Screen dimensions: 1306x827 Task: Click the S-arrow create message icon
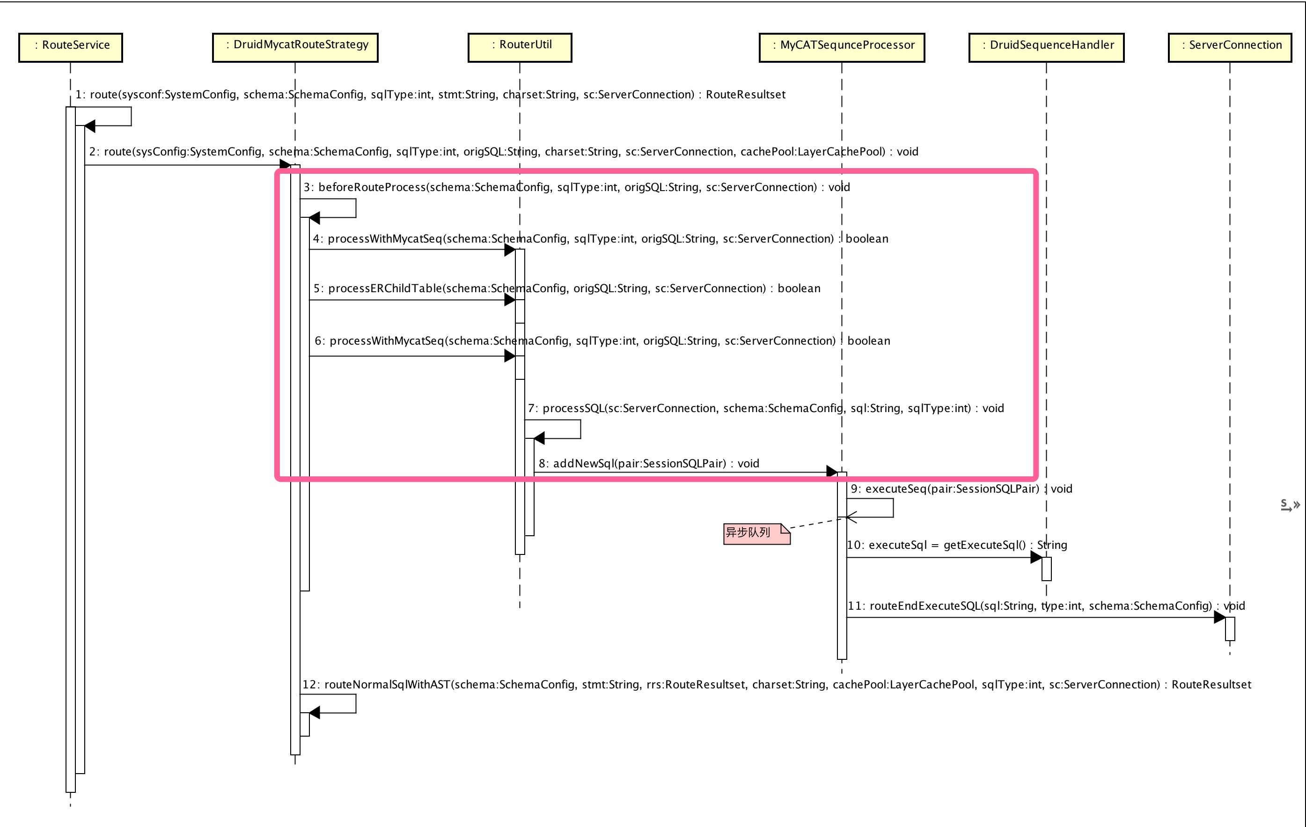1285,505
